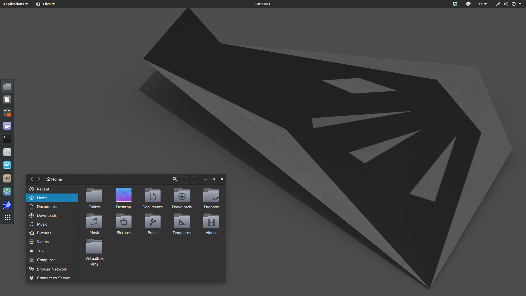Click the gear-shaped tray icon

click(x=468, y=4)
